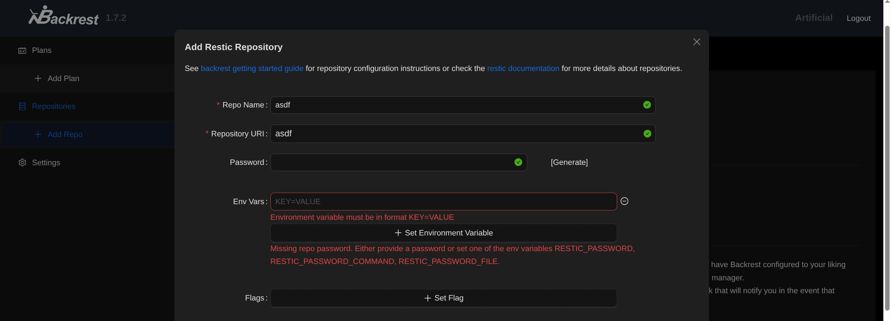The height and width of the screenshot is (321, 891).
Task: Click into the Repository URI field
Action: tap(456, 134)
